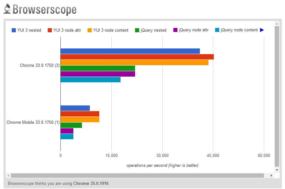The height and width of the screenshot is (189, 285).
Task: Select the 'YUI 3 node content' legend label
Action: click(111, 30)
